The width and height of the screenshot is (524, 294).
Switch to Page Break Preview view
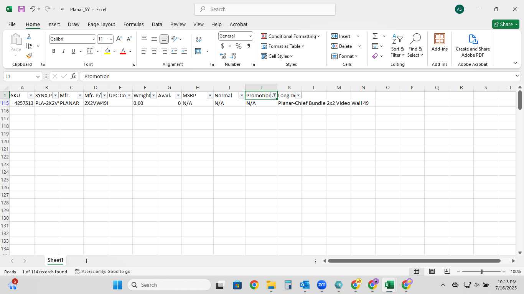[x=447, y=271]
